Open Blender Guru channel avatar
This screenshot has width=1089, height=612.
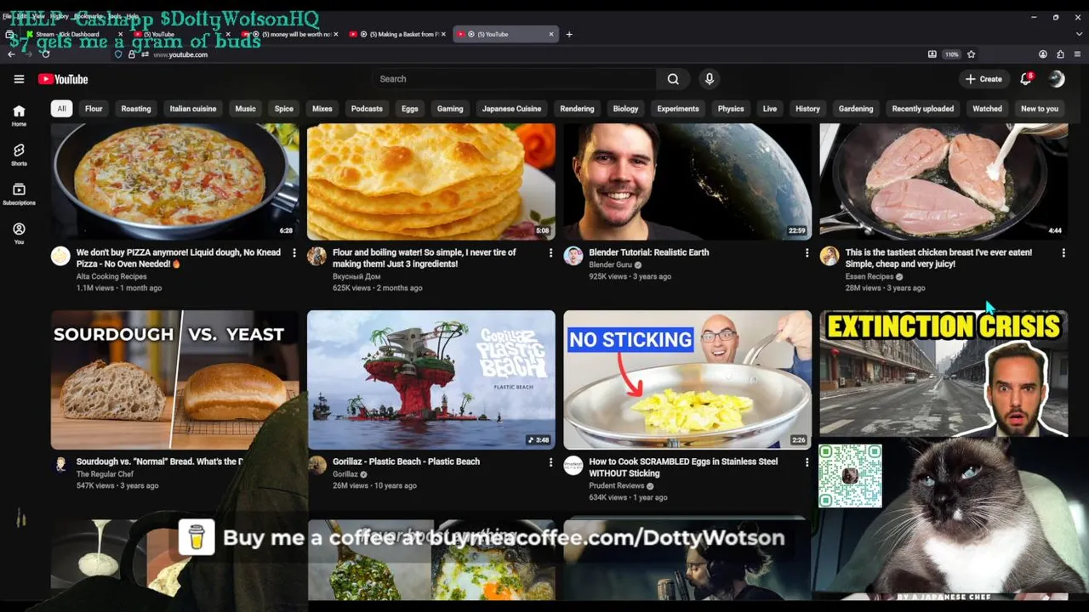[573, 256]
